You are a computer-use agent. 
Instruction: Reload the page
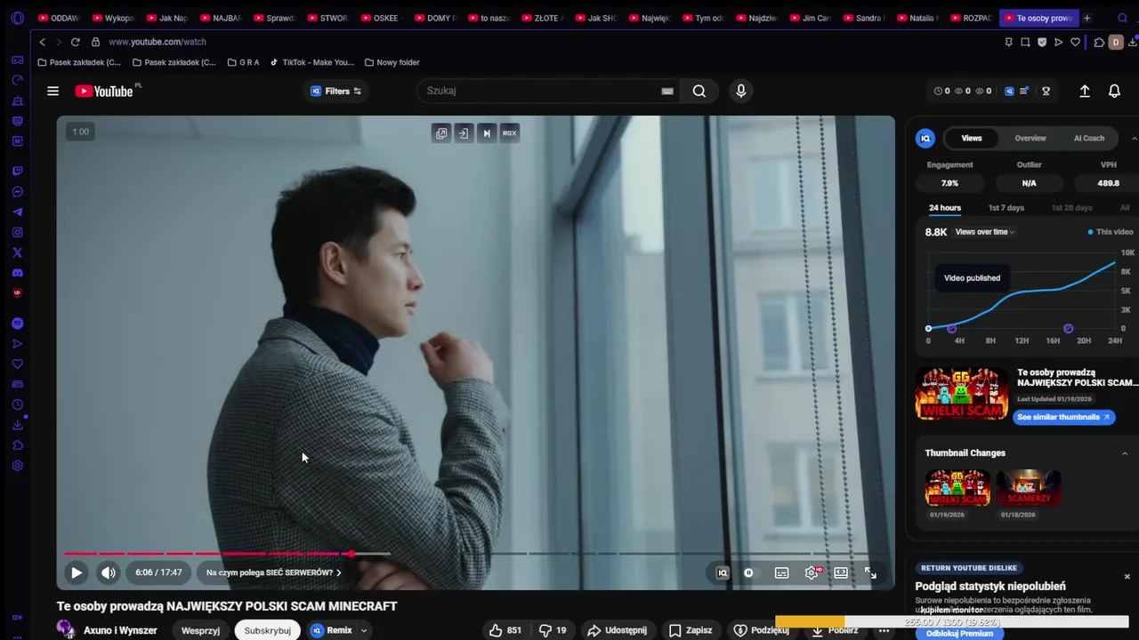pos(75,42)
